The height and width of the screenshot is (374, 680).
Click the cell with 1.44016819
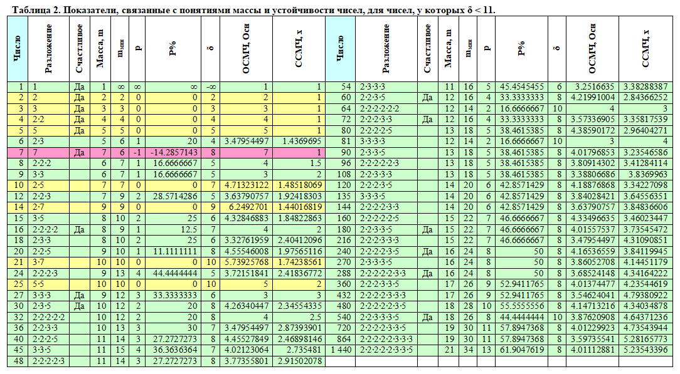click(x=299, y=207)
